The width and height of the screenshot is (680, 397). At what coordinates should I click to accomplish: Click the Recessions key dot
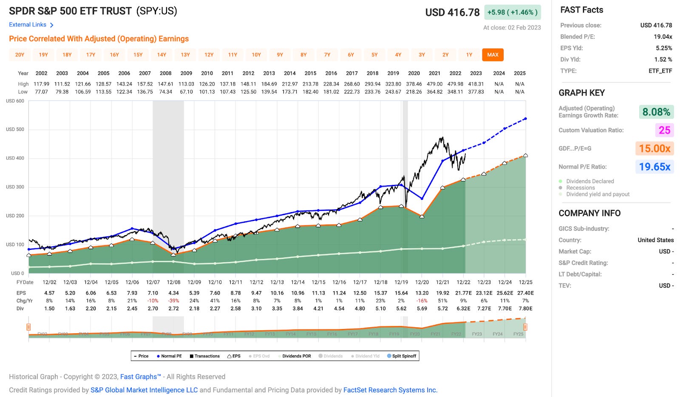561,188
